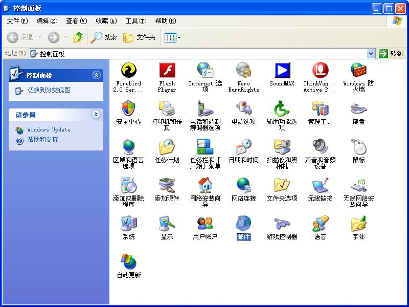This screenshot has width=409, height=307.
Task: Click the 搜索 toolbar button
Action: pyautogui.click(x=104, y=37)
